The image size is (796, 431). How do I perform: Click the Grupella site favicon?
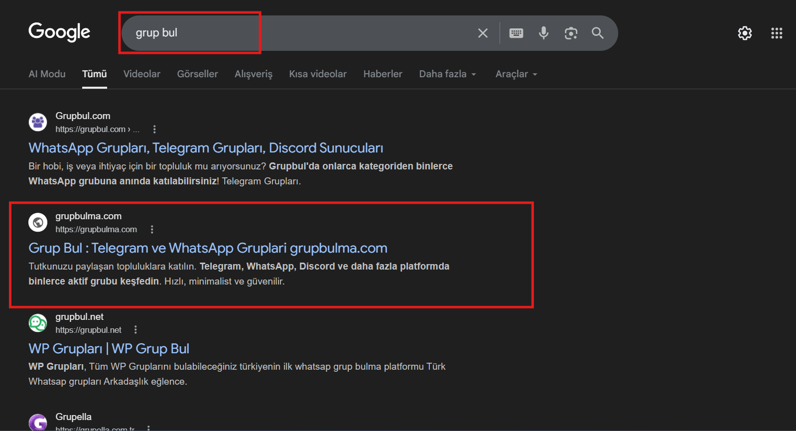[38, 423]
